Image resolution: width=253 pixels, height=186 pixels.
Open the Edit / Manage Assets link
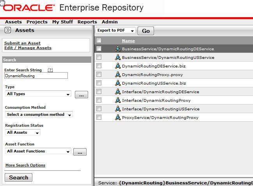coord(28,48)
